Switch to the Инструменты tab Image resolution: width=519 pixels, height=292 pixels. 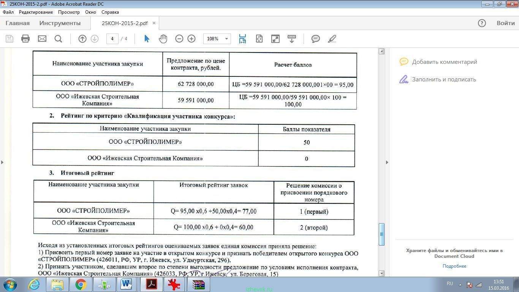[60, 23]
